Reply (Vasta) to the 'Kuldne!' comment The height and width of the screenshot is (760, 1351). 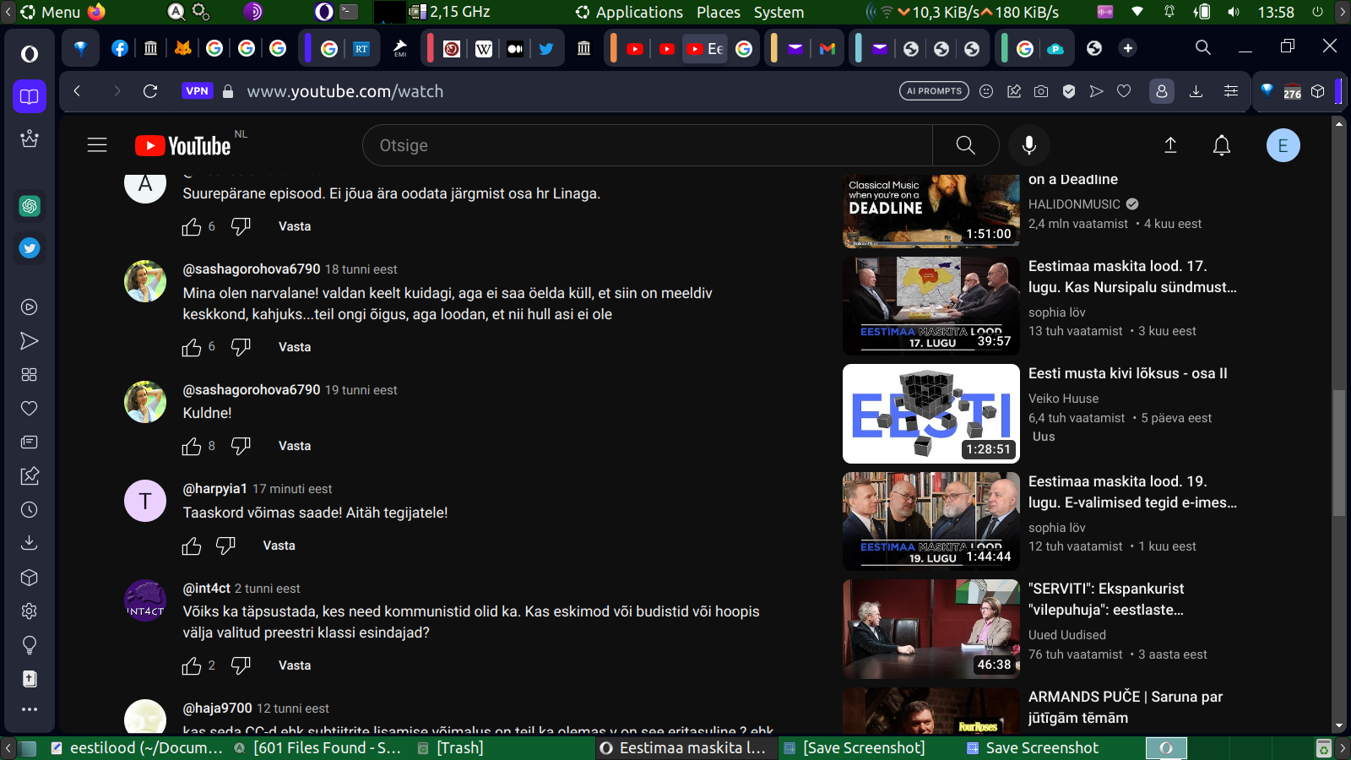(x=295, y=446)
